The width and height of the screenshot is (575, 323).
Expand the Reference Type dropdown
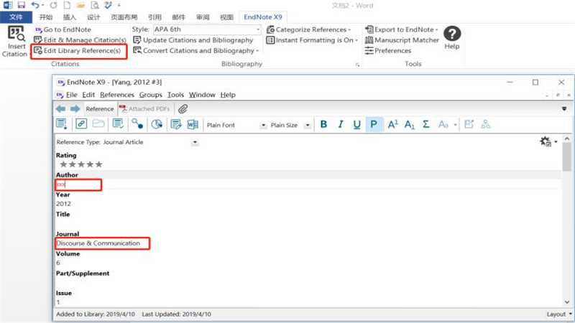coord(195,142)
